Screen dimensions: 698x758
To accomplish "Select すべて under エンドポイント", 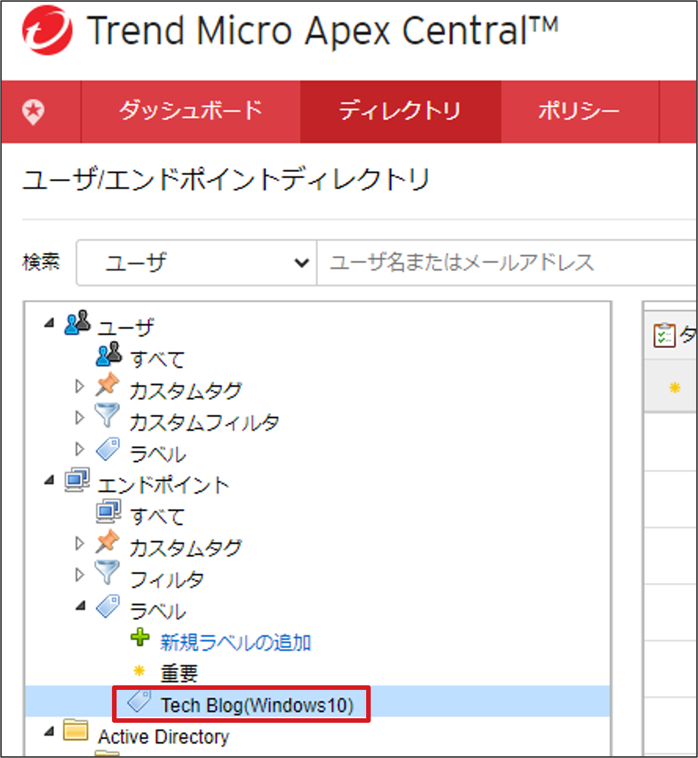I will coord(158,517).
